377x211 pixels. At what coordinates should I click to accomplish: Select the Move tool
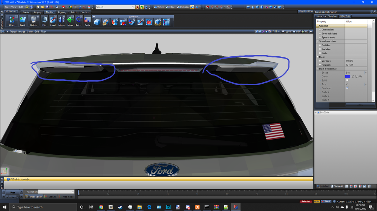[70, 21]
